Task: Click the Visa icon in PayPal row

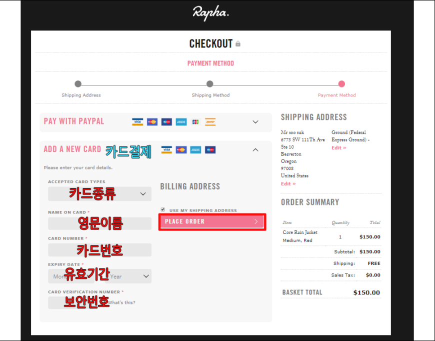Action: pos(137,122)
